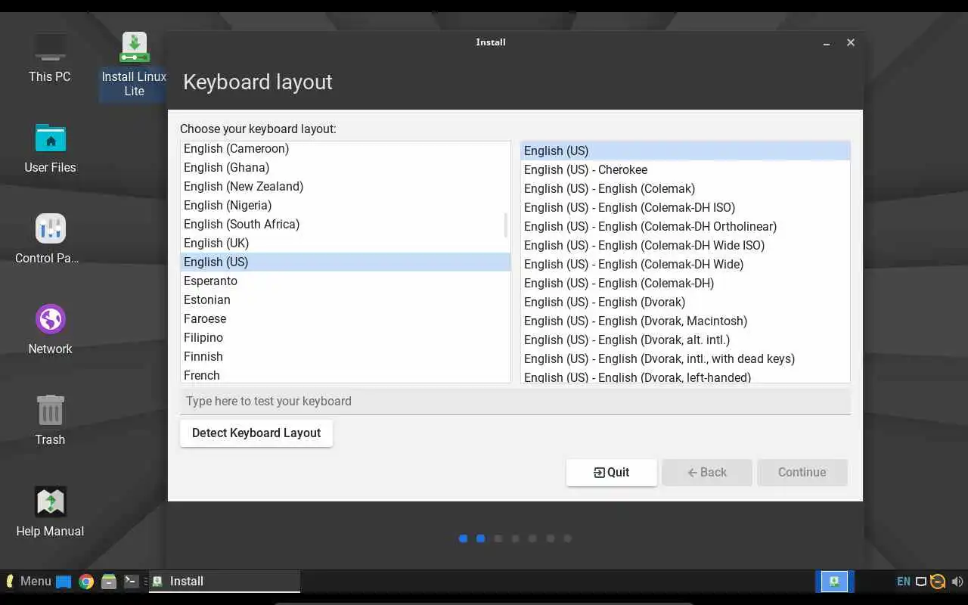Open the User Files folder icon

[x=50, y=148]
